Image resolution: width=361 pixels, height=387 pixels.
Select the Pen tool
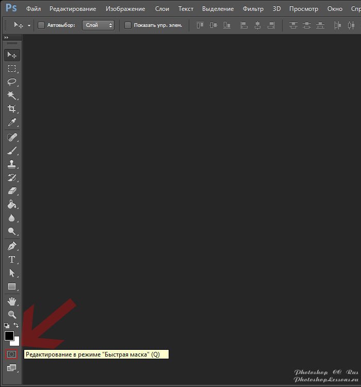[12, 246]
